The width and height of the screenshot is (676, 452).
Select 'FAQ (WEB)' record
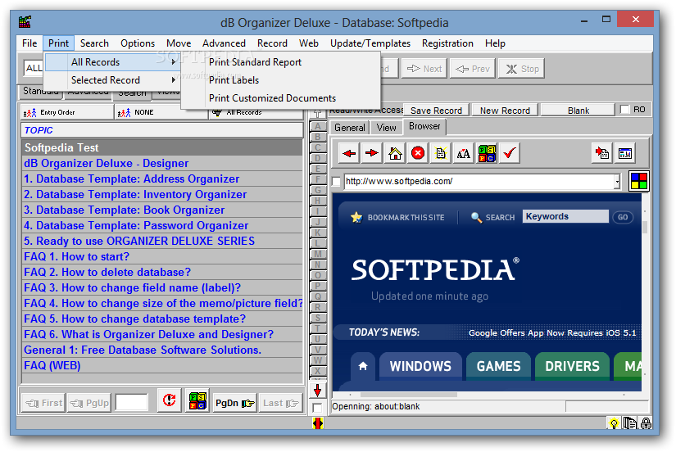pyautogui.click(x=162, y=366)
